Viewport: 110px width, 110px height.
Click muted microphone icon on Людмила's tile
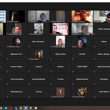coord(29,21)
